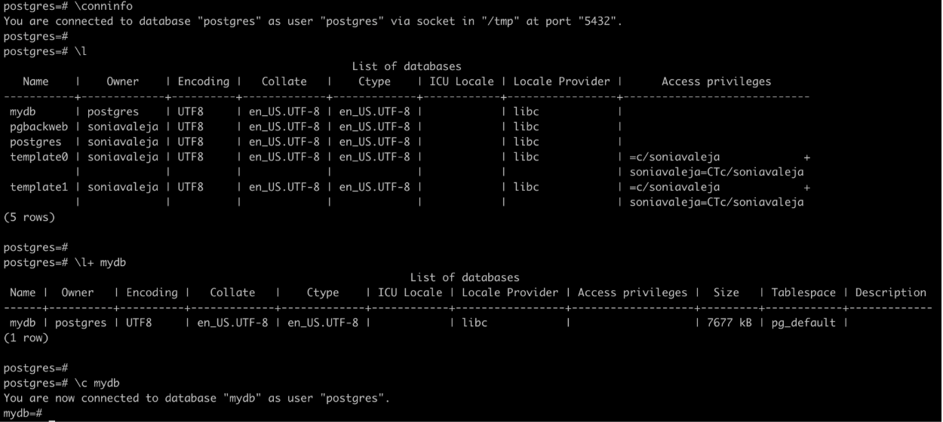Click the Access privileges column header in first table
Image resolution: width=943 pixels, height=422 pixels.
pos(716,81)
